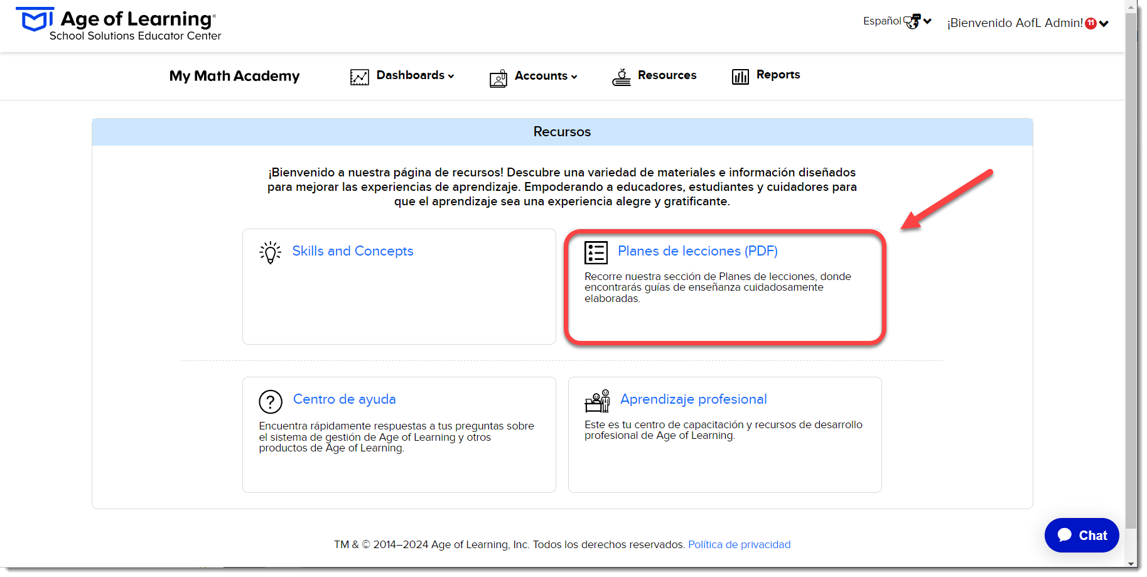
Task: Open the Planes de lecciones (PDF) link
Action: [x=697, y=251]
